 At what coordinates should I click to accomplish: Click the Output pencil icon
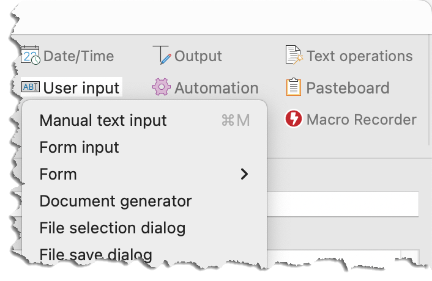(x=162, y=55)
